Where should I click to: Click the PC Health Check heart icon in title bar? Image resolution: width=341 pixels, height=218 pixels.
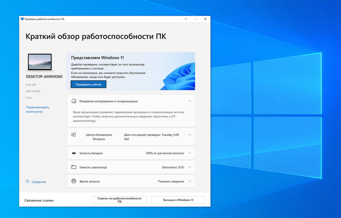pos(22,19)
